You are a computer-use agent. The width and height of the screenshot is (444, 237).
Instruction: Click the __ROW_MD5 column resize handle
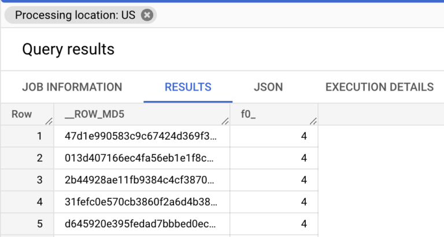[x=225, y=121]
